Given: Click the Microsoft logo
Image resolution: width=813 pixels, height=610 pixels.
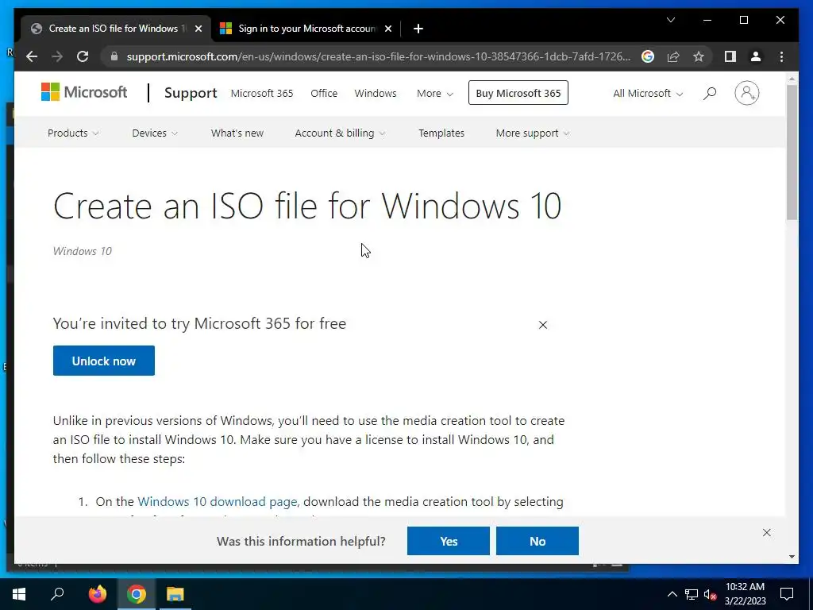Looking at the screenshot, I should click(x=84, y=92).
